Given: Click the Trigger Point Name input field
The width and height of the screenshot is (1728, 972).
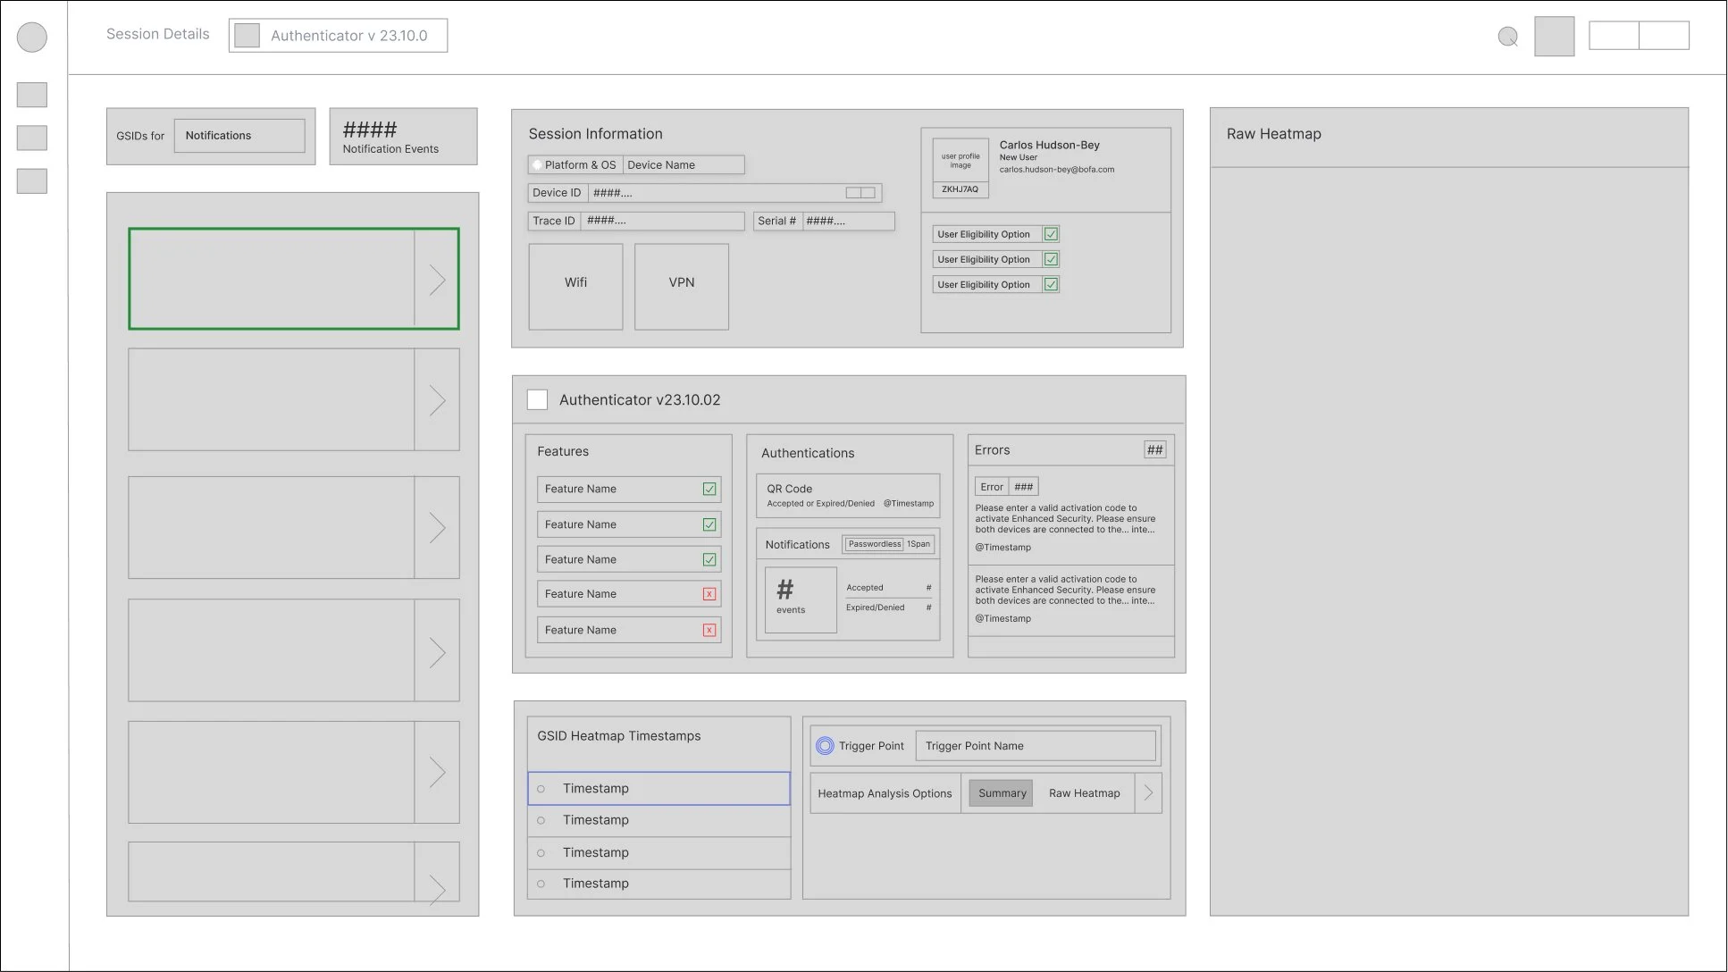Looking at the screenshot, I should pyautogui.click(x=1036, y=745).
